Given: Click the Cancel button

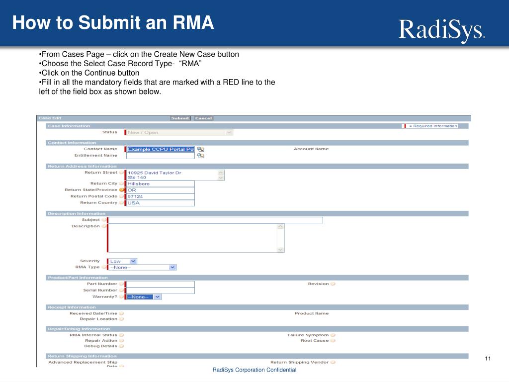Looking at the screenshot, I should pyautogui.click(x=203, y=118).
